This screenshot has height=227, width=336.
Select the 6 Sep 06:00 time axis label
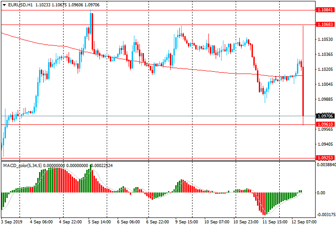[x=128, y=222]
